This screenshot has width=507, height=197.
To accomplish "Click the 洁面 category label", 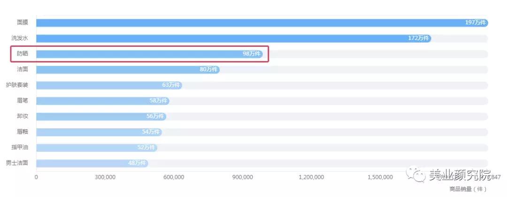I will [23, 69].
